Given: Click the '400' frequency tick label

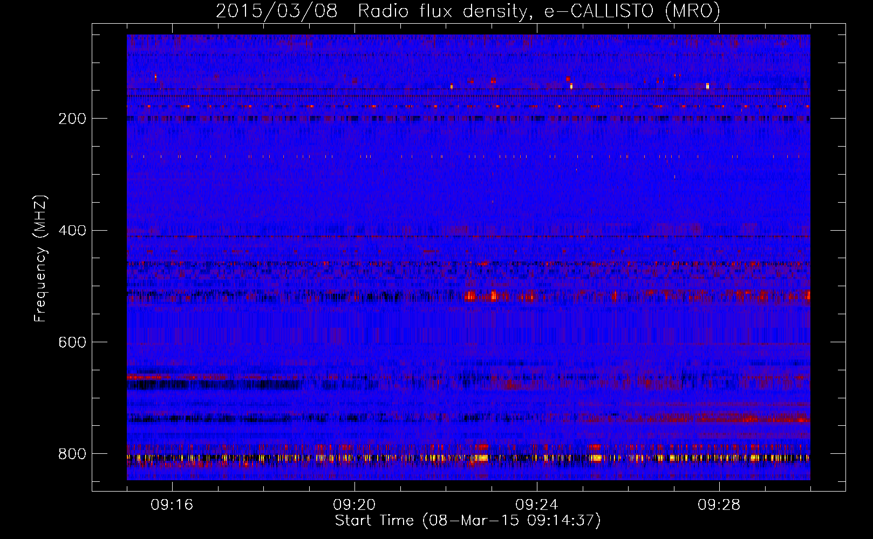Looking at the screenshot, I should click(72, 231).
